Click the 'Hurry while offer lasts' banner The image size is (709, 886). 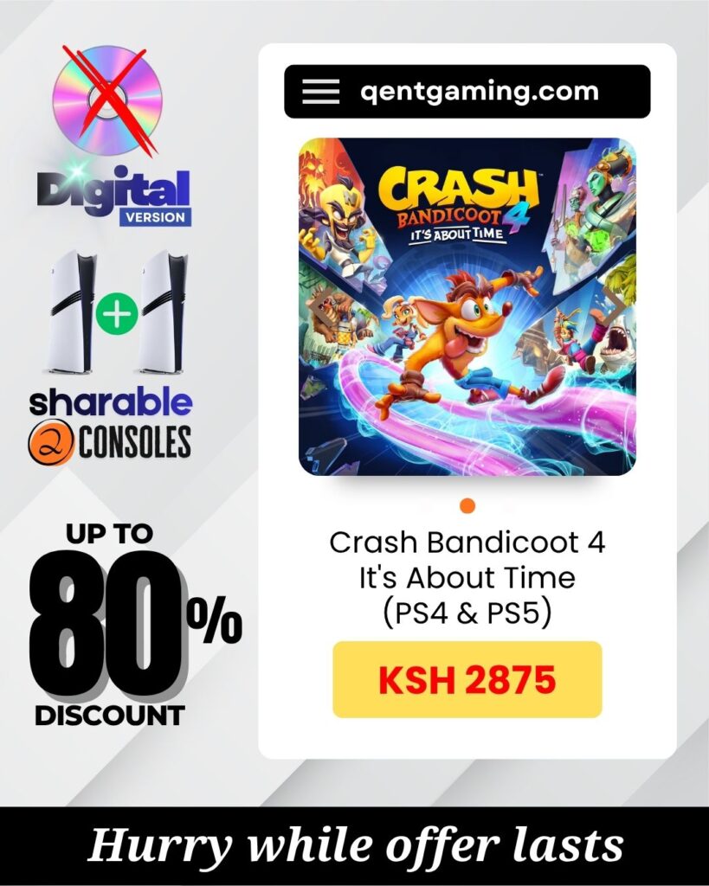tap(355, 846)
